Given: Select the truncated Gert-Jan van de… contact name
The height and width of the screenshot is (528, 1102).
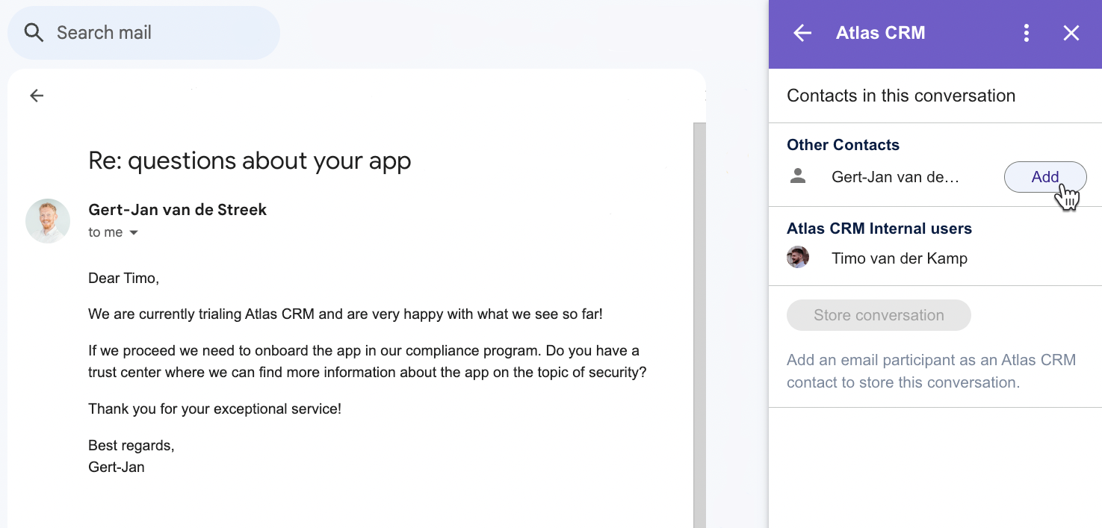Looking at the screenshot, I should [894, 177].
